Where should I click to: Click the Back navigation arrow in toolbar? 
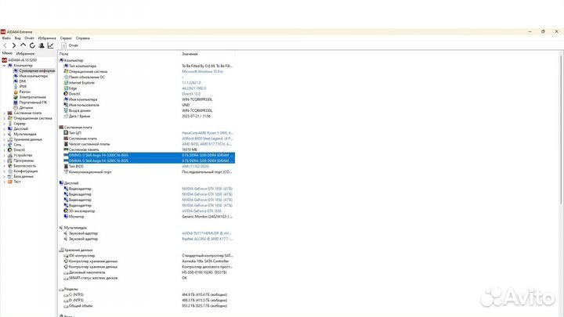pos(4,45)
